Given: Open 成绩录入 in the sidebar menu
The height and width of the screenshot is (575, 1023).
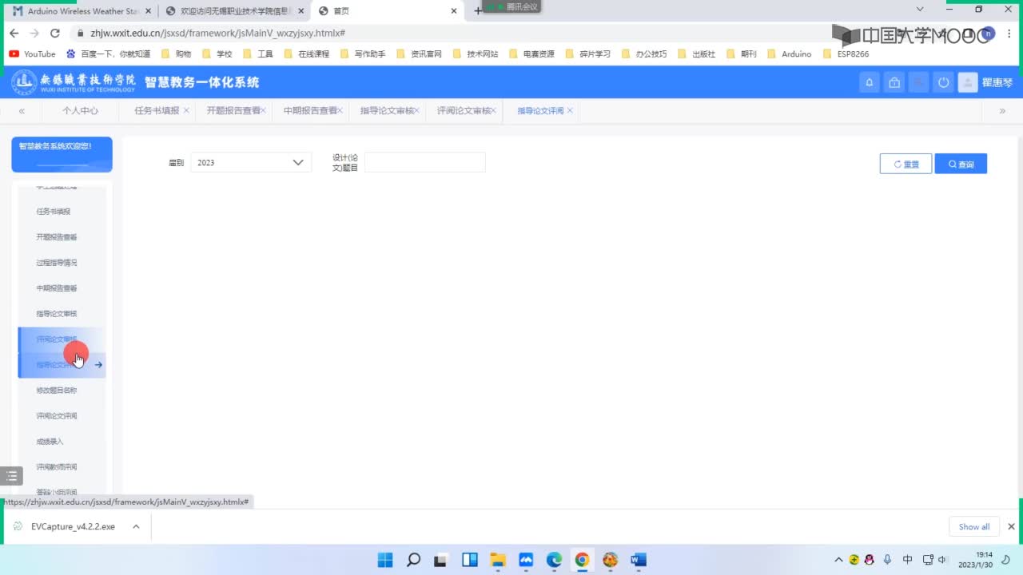Looking at the screenshot, I should 50,442.
